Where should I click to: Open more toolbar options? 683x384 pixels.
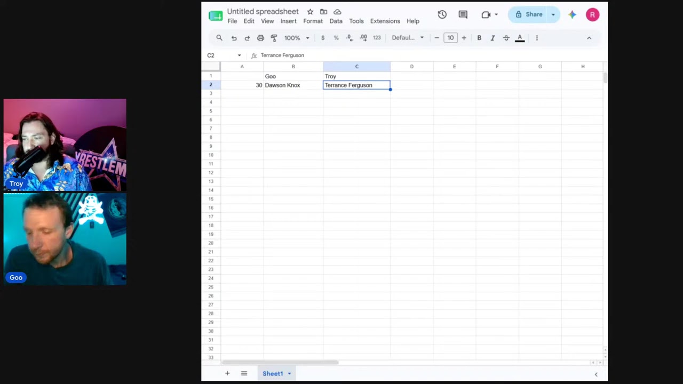click(537, 38)
